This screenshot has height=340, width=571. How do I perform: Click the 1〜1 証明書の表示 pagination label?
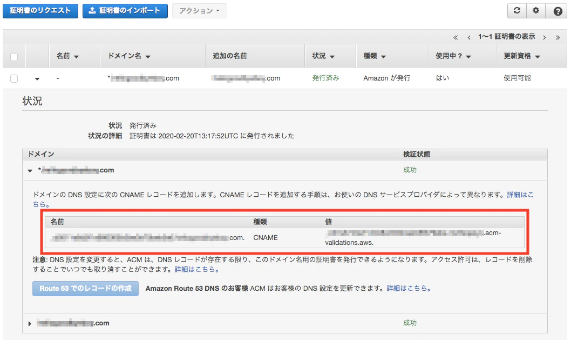coord(507,37)
